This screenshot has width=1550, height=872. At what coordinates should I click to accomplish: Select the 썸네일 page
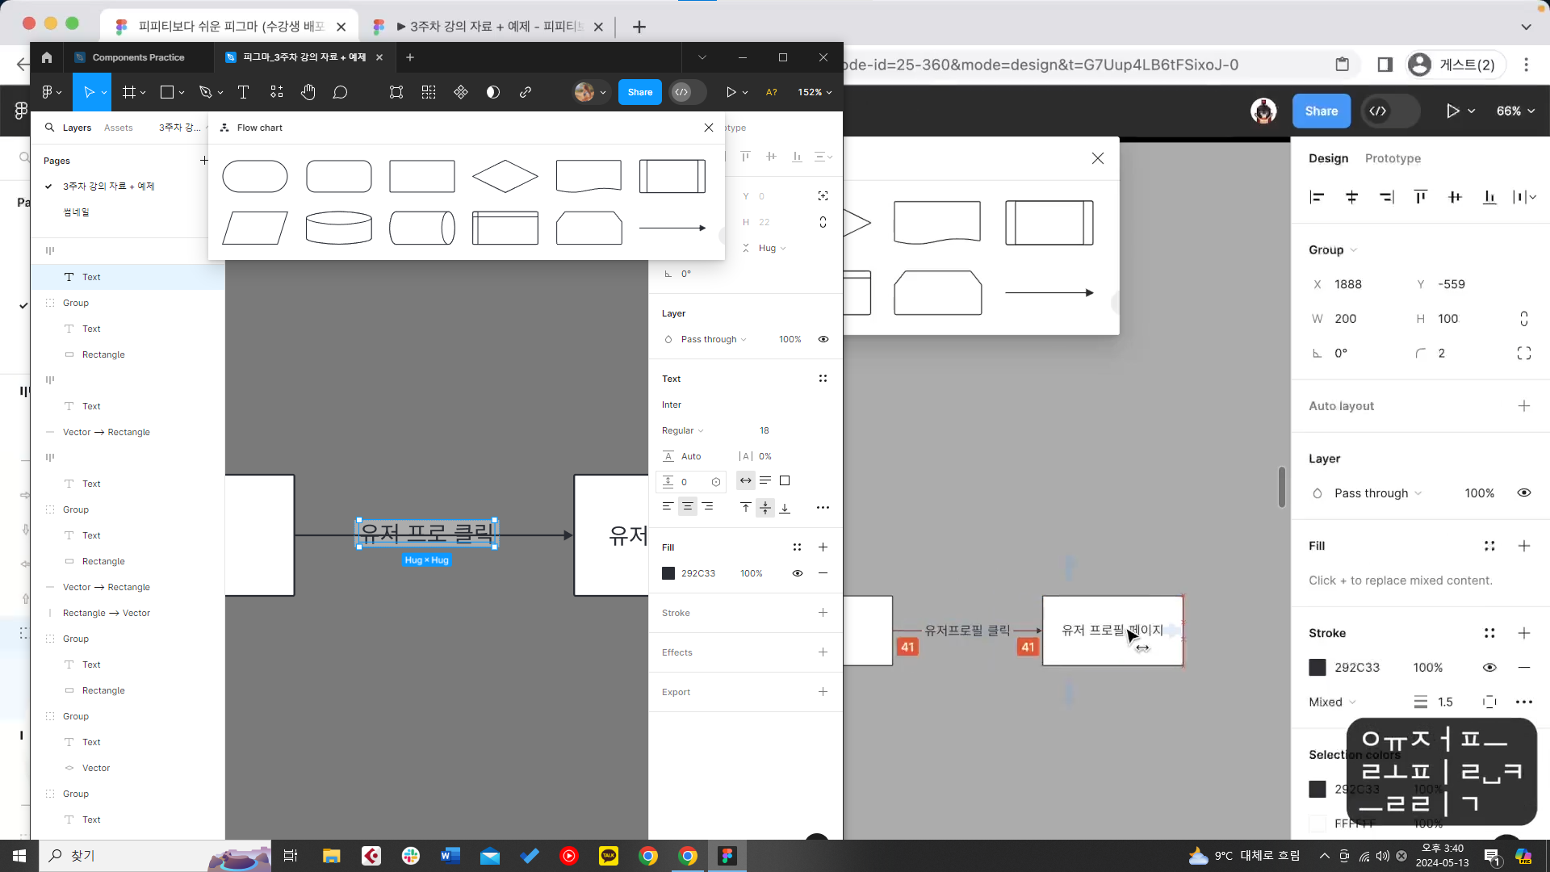76,212
